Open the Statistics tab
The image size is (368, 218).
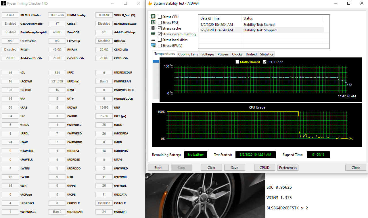(x=267, y=54)
